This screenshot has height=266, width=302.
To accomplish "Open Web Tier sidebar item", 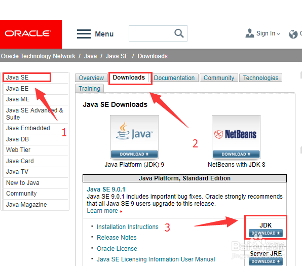I will click(35, 150).
